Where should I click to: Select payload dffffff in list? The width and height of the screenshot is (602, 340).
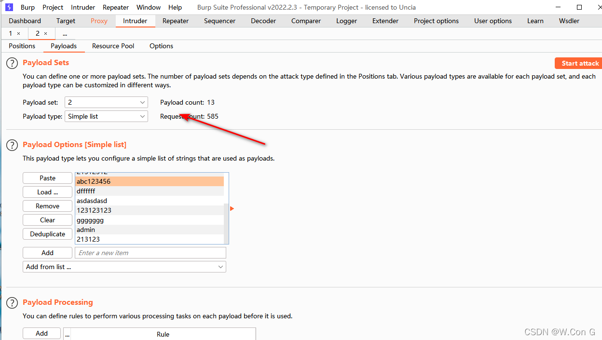[x=150, y=191]
